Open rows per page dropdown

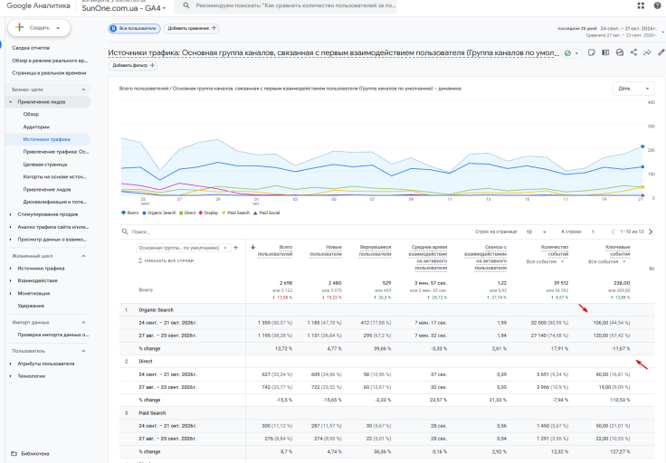(x=536, y=231)
